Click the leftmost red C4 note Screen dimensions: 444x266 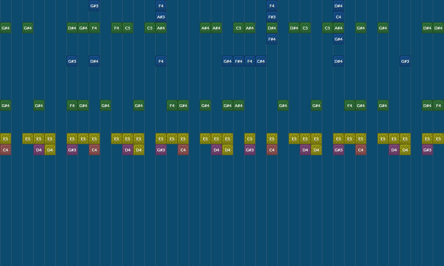pos(6,150)
